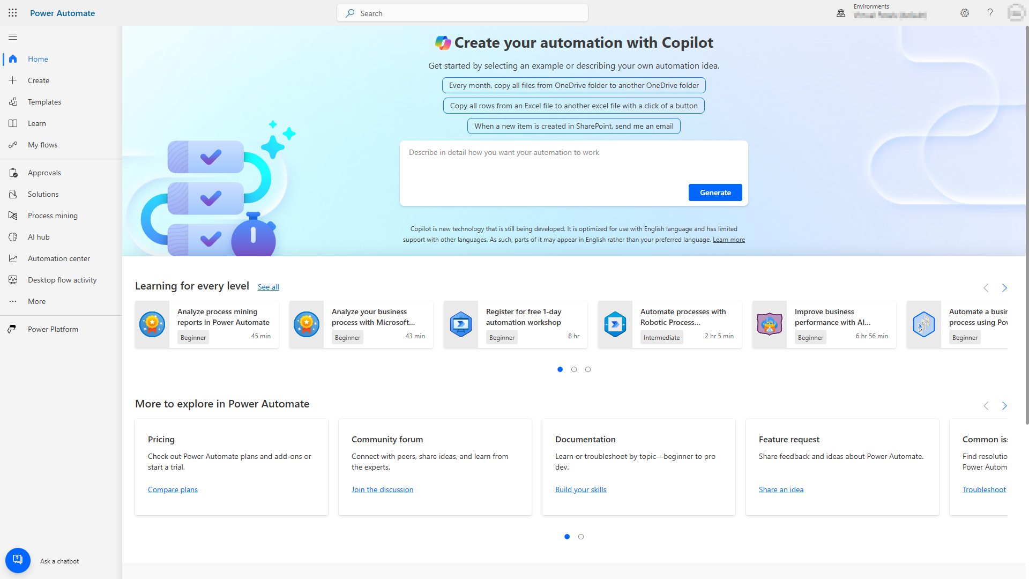Open the Settings gear icon
This screenshot has width=1029, height=579.
[965, 13]
